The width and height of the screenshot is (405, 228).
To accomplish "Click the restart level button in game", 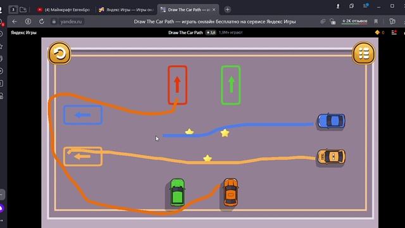I will [59, 53].
